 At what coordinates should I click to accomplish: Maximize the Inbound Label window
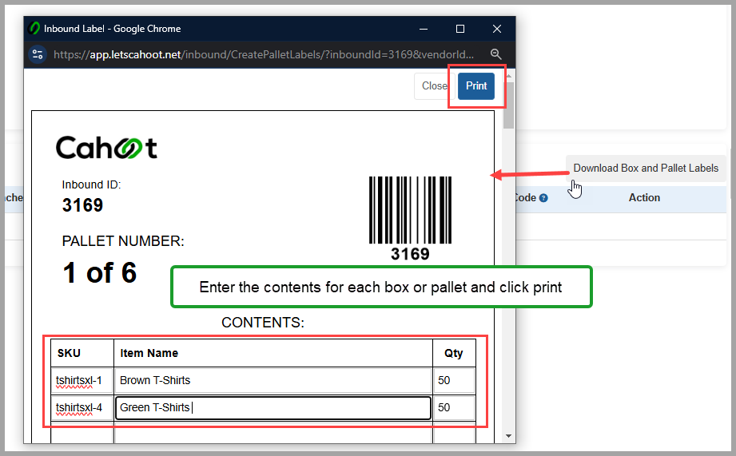coord(460,29)
